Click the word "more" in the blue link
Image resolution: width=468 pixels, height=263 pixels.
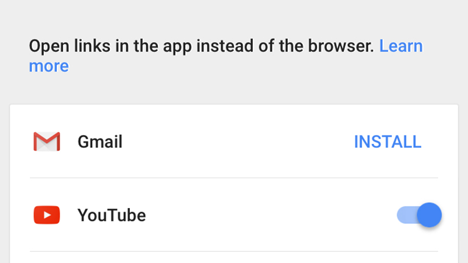pyautogui.click(x=49, y=66)
